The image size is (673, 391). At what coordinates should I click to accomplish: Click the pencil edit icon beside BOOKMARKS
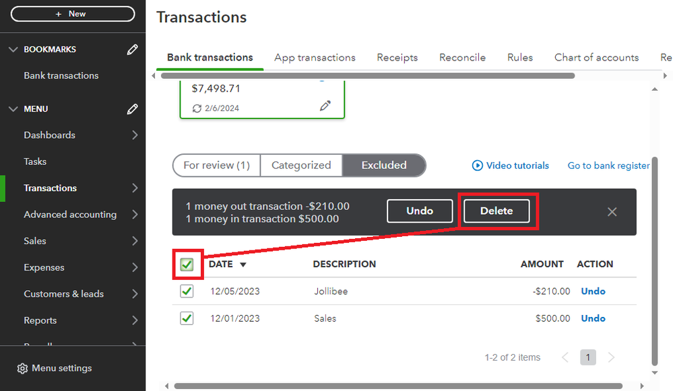(133, 50)
